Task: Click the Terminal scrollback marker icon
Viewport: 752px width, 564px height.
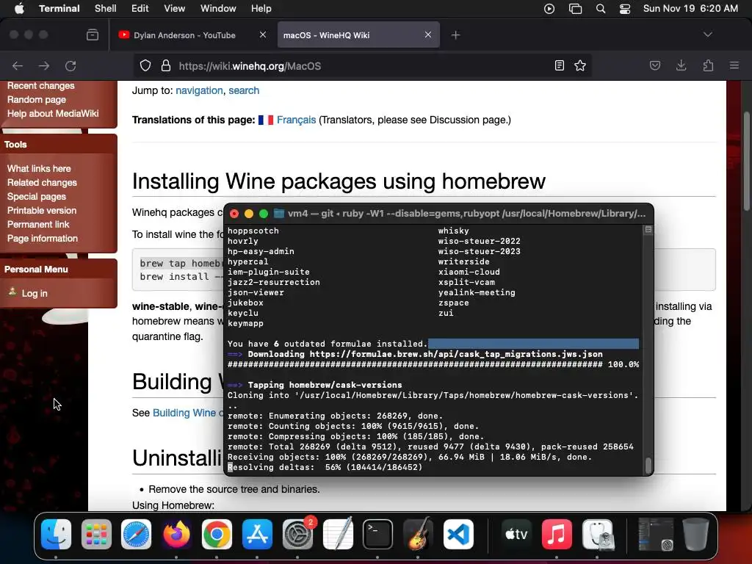Action: point(648,230)
